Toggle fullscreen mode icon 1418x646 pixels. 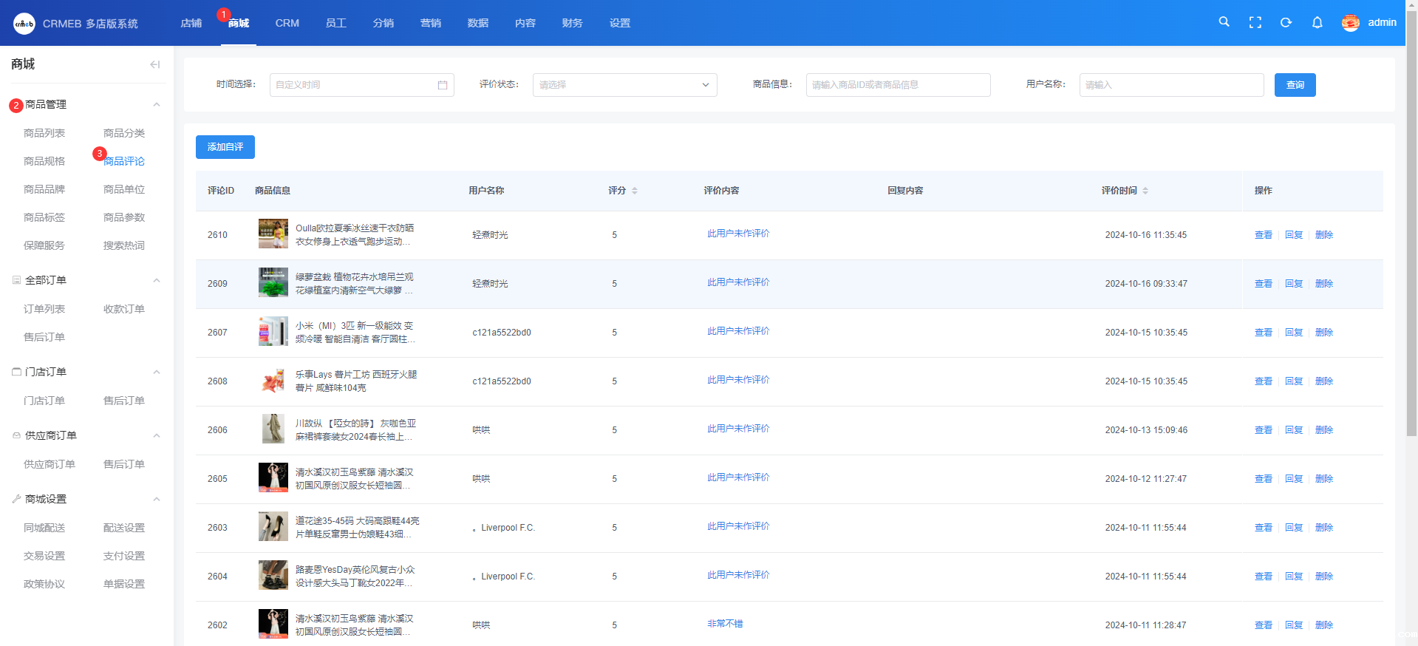pyautogui.click(x=1255, y=23)
